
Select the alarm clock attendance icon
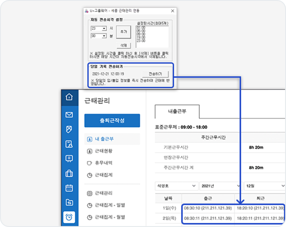(69, 217)
